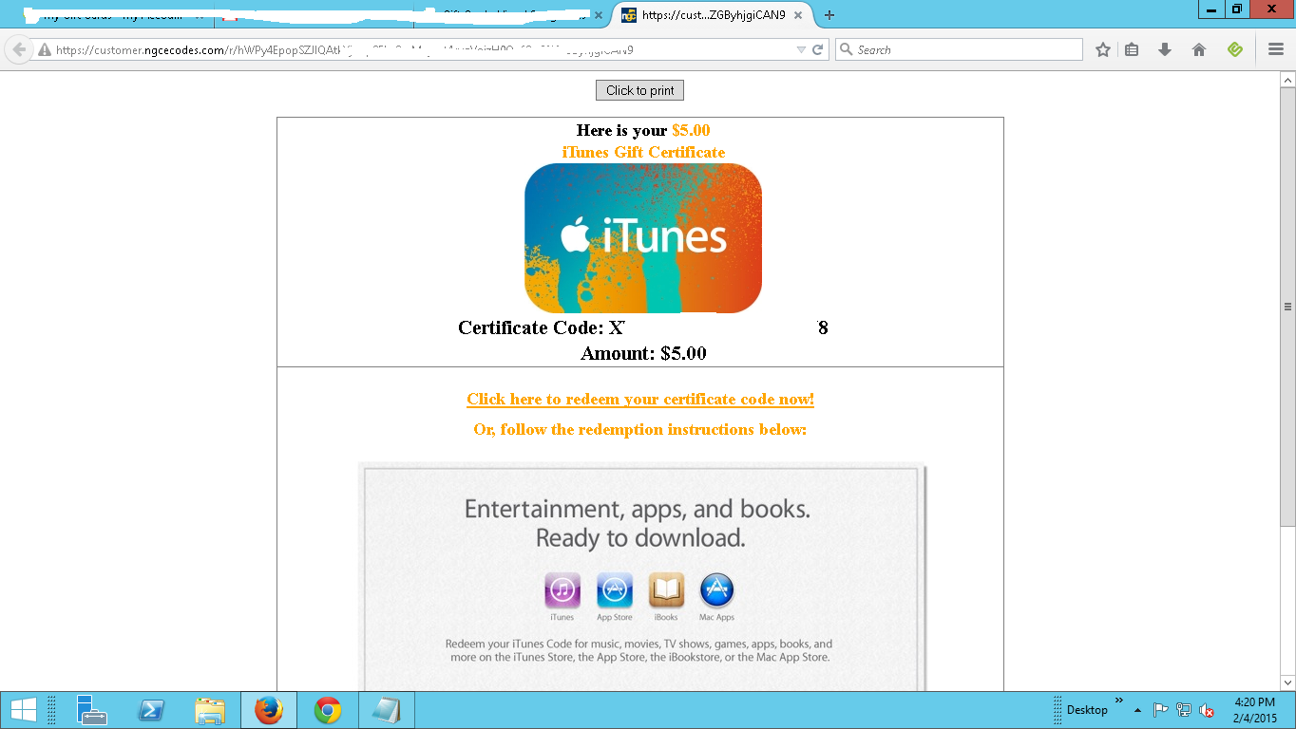Screen dimensions: 1296x729
Task: Click the Mac Apps icon in instructions
Action: 717,590
